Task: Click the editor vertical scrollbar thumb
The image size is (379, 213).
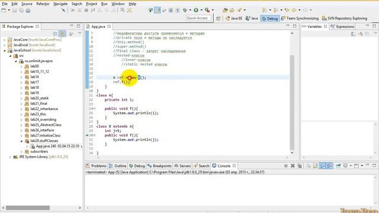Action: [x=292, y=102]
